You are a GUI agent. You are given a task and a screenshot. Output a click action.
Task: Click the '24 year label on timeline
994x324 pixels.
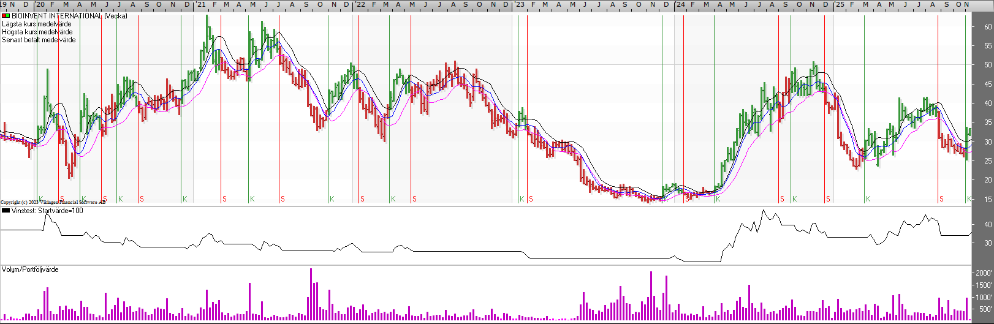(679, 4)
